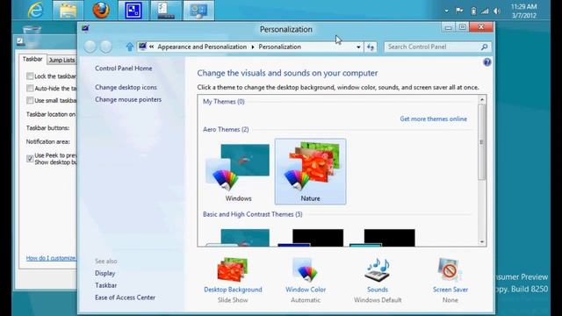The image size is (562, 316).
Task: Open the address bar history dropdown
Action: click(358, 47)
